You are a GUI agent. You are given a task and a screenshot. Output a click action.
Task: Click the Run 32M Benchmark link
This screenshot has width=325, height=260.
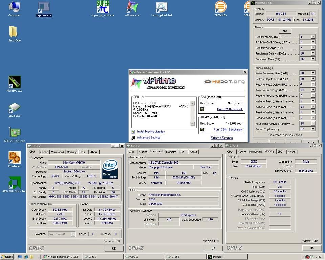pyautogui.click(x=230, y=109)
